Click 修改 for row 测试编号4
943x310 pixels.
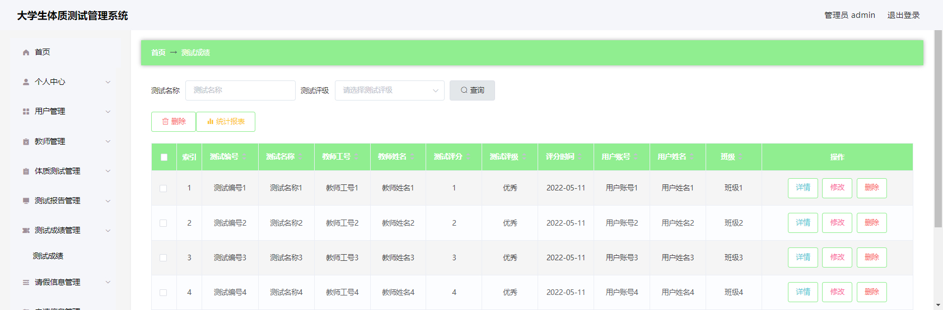(x=837, y=292)
